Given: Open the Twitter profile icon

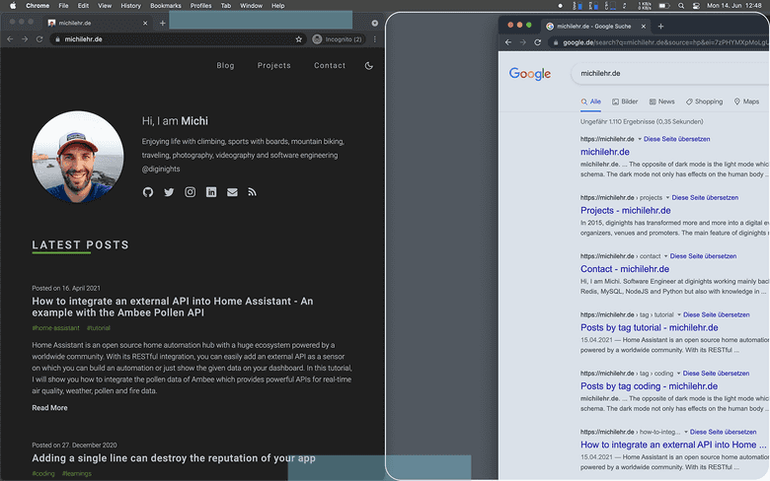Looking at the screenshot, I should point(169,192).
